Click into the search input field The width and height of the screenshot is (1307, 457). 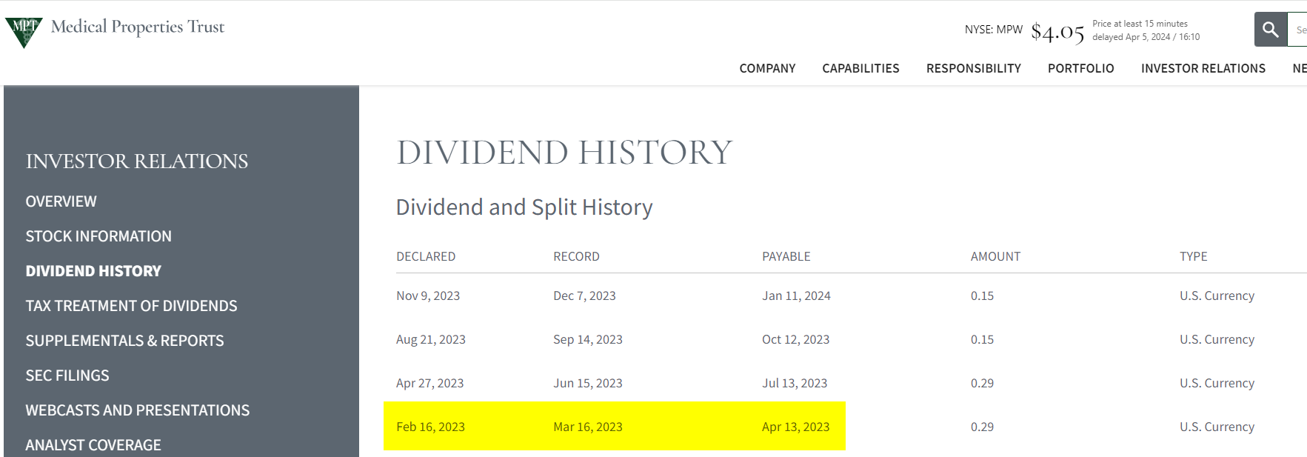pos(1298,30)
